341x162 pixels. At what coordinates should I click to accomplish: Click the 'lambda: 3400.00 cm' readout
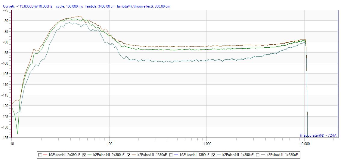[x=100, y=6]
